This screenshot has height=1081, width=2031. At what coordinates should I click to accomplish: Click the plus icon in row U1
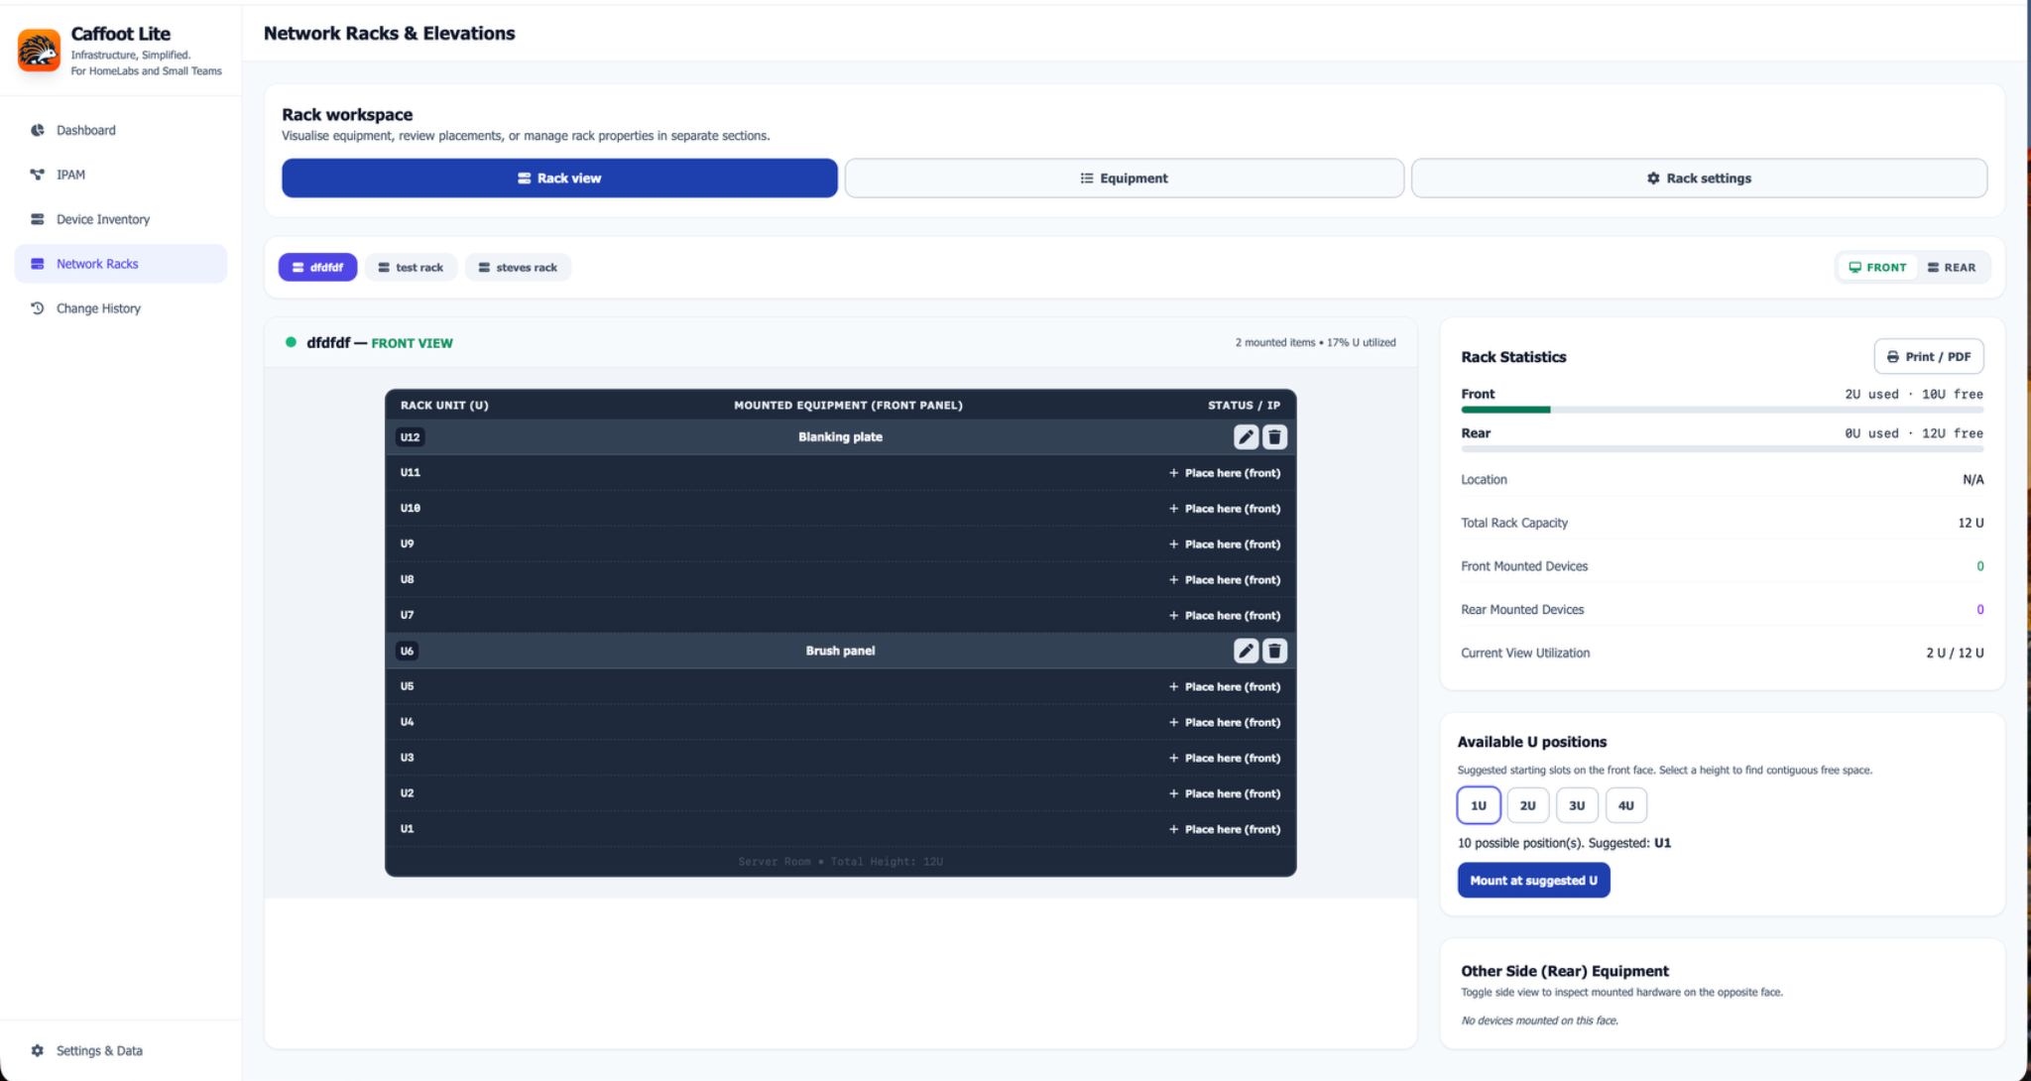1173,829
